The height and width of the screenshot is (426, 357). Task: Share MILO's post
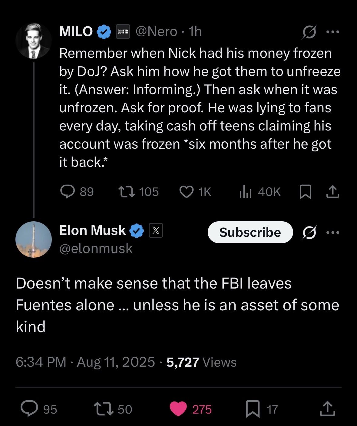tap(332, 192)
